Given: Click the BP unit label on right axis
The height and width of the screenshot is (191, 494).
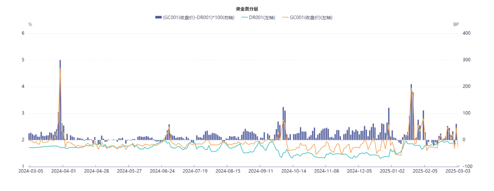Looking at the screenshot, I should [456, 25].
